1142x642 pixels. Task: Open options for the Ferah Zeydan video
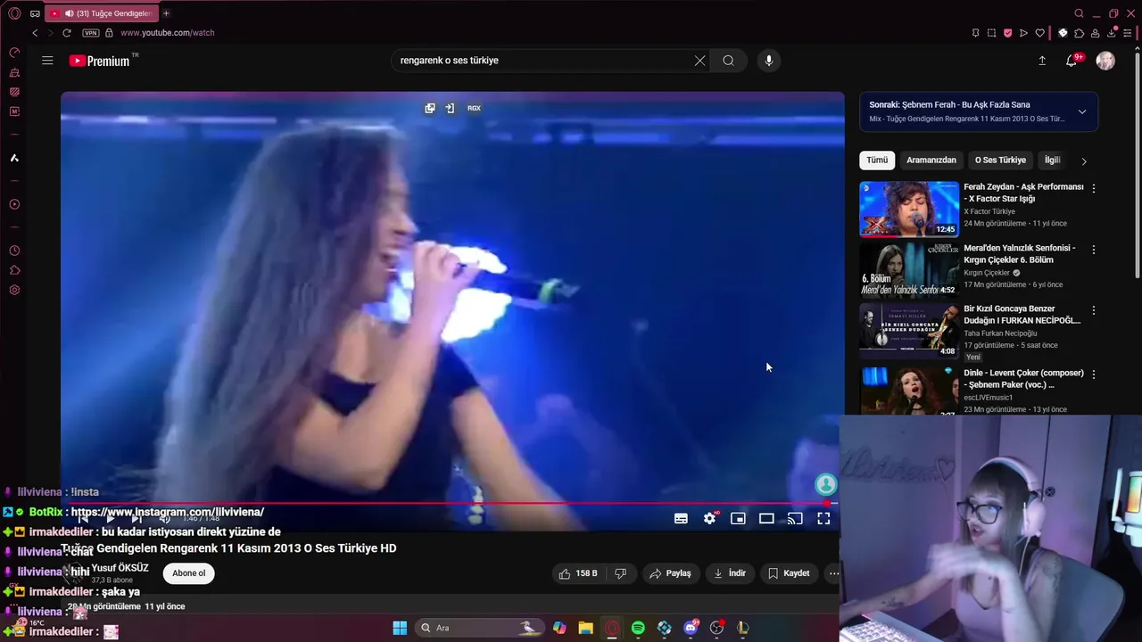(1094, 188)
